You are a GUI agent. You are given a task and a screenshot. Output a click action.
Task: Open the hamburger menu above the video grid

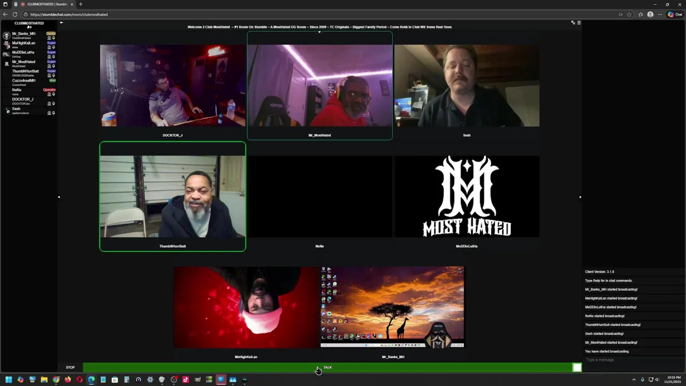click(x=579, y=23)
